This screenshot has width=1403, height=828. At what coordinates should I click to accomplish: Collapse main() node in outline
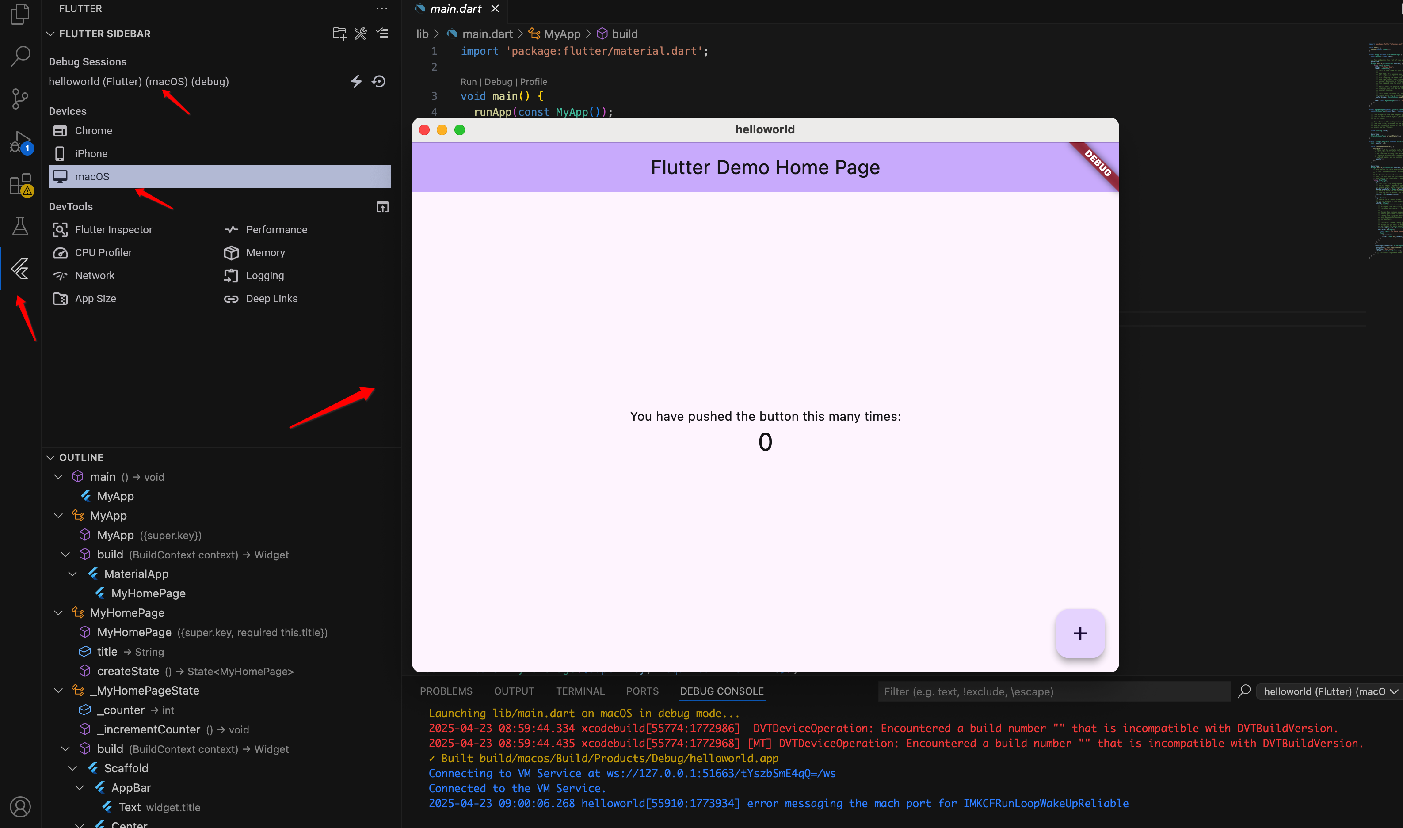pos(58,476)
